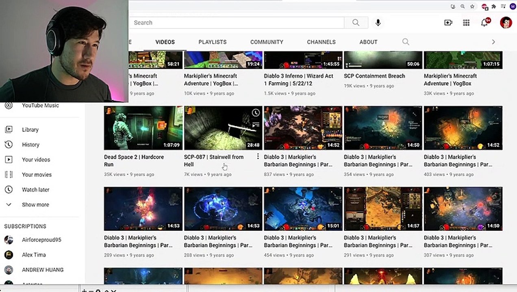This screenshot has height=292, width=517.
Task: Click the Library sidebar icon
Action: [x=9, y=130]
